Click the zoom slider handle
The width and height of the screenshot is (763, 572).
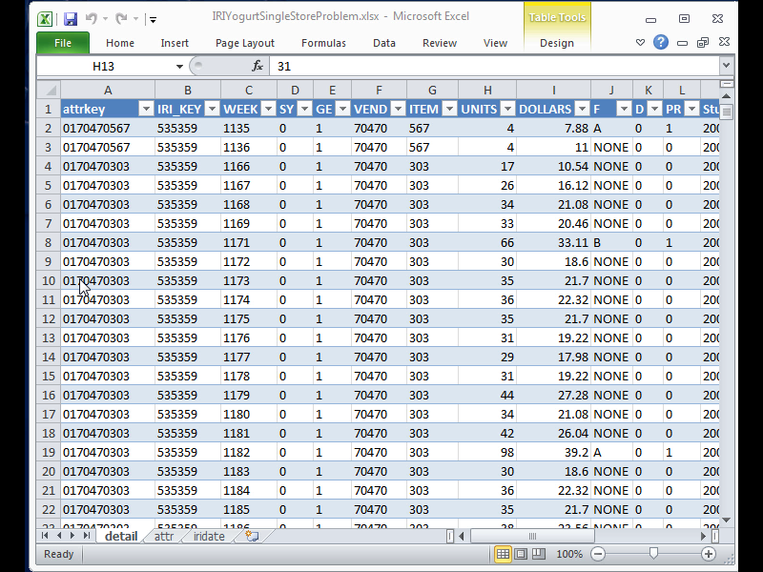pos(653,554)
